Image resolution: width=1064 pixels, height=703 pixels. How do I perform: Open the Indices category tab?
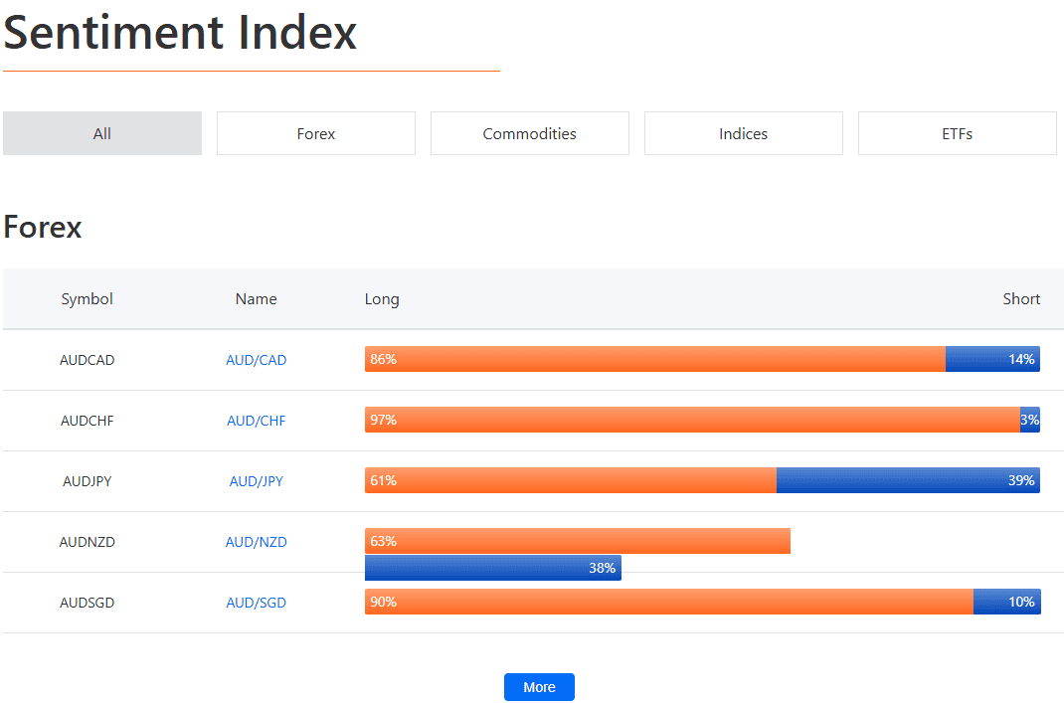coord(743,132)
